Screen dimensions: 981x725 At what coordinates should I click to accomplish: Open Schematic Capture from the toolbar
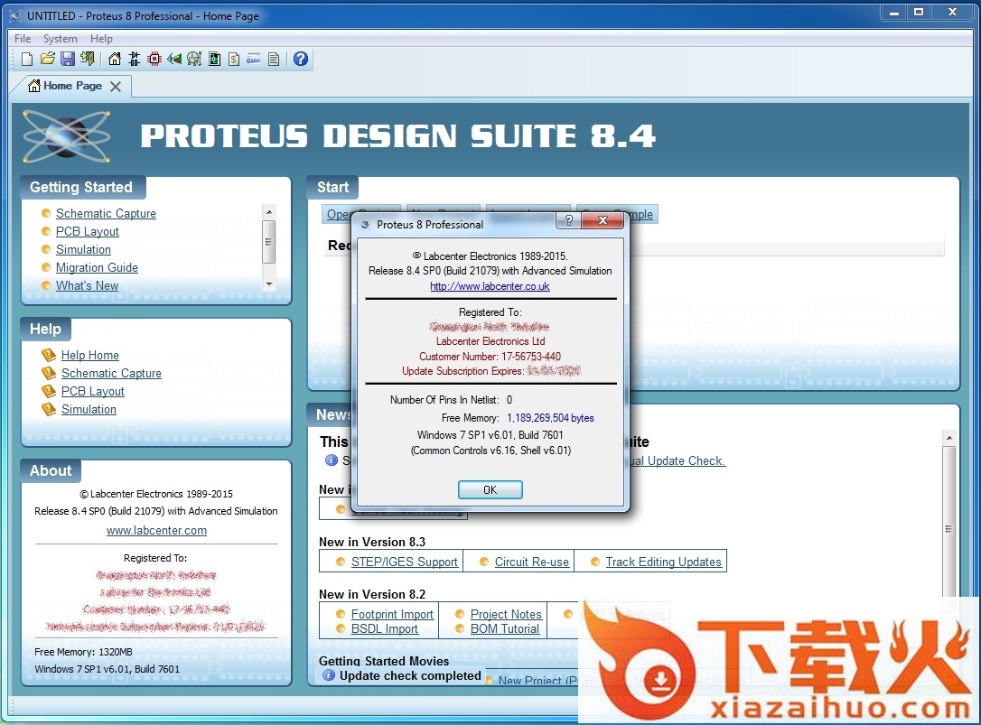[135, 60]
